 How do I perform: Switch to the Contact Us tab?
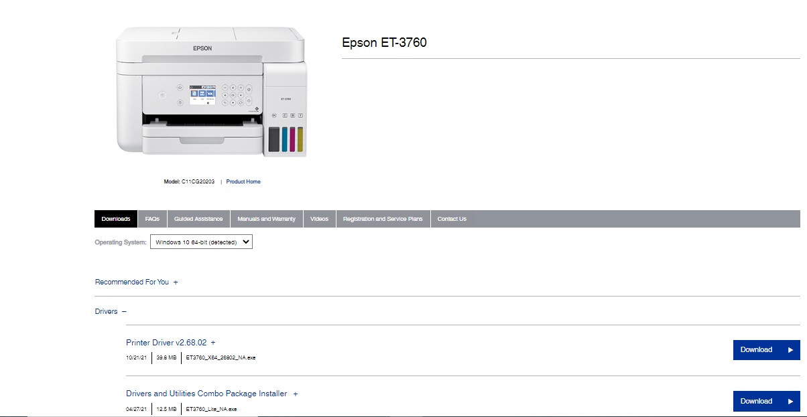pyautogui.click(x=451, y=218)
